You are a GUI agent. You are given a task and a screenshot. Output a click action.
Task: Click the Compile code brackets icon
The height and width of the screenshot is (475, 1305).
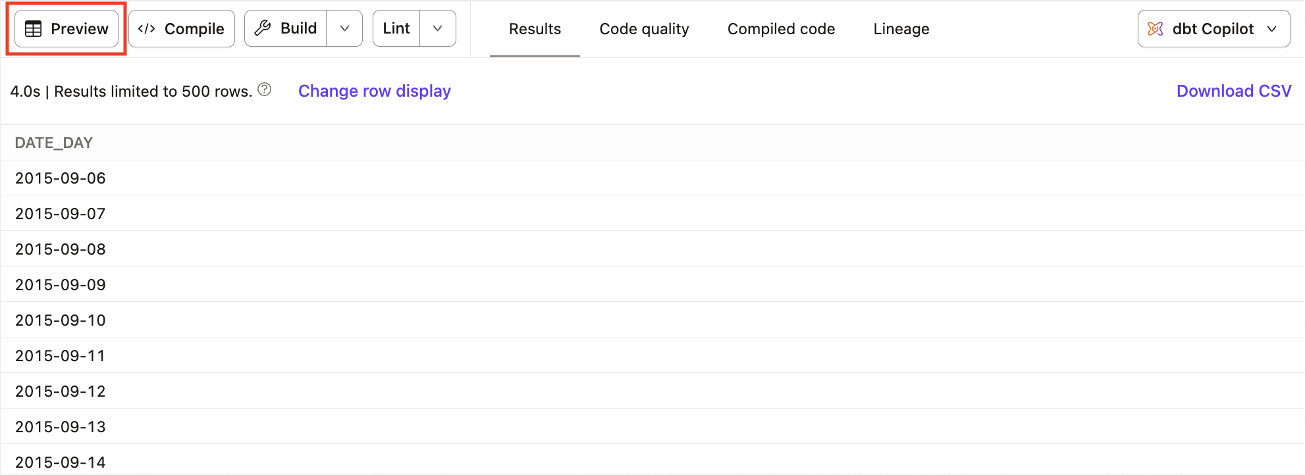146,29
